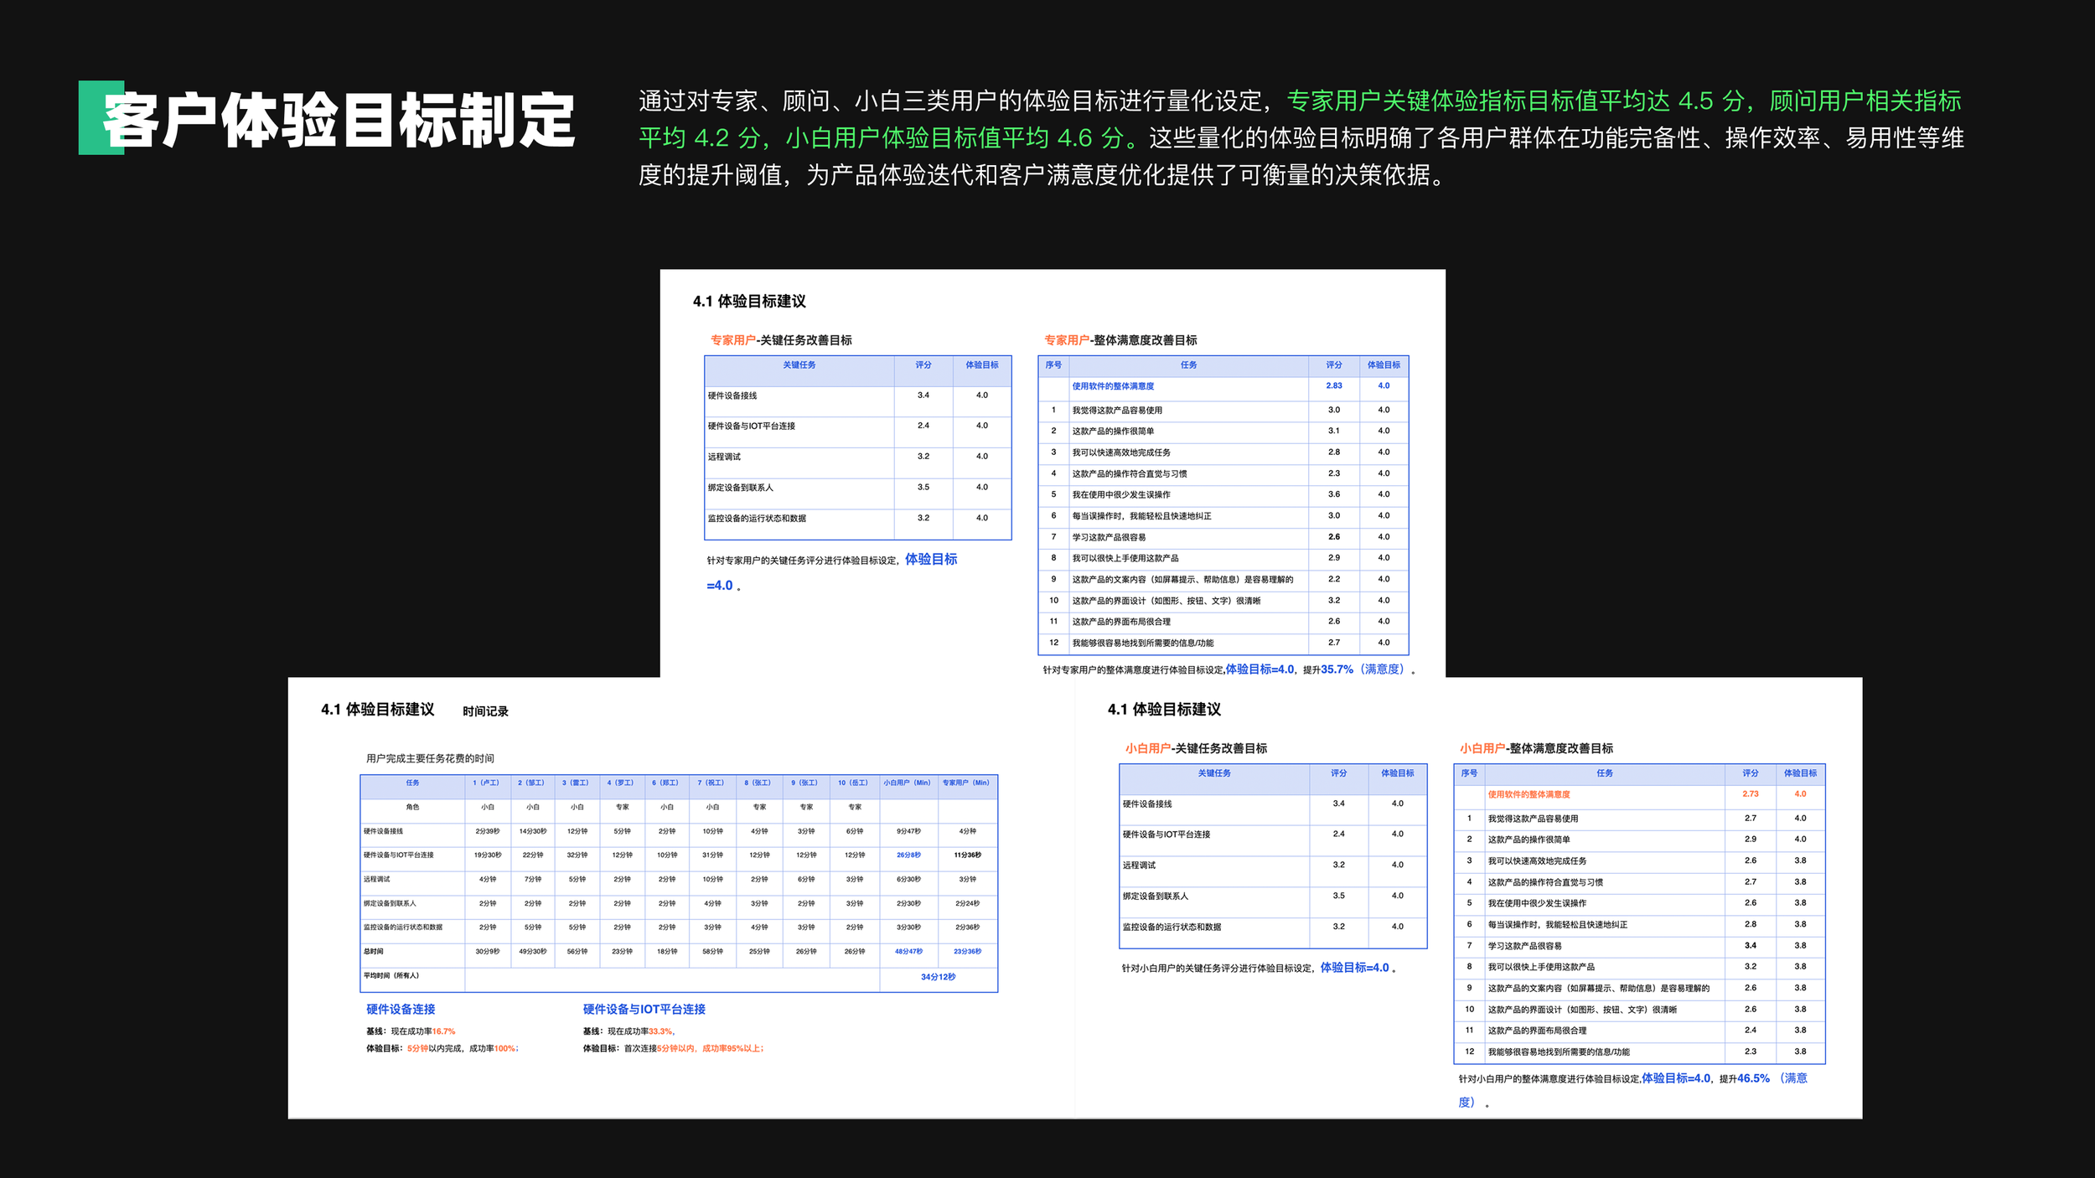Click 小白用户 (Min) column header
The width and height of the screenshot is (2095, 1178).
coord(907,783)
